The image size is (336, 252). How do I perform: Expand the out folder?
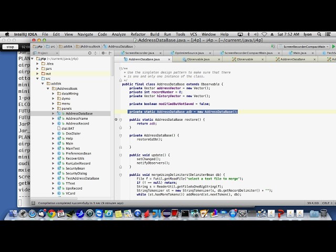coord(37,73)
